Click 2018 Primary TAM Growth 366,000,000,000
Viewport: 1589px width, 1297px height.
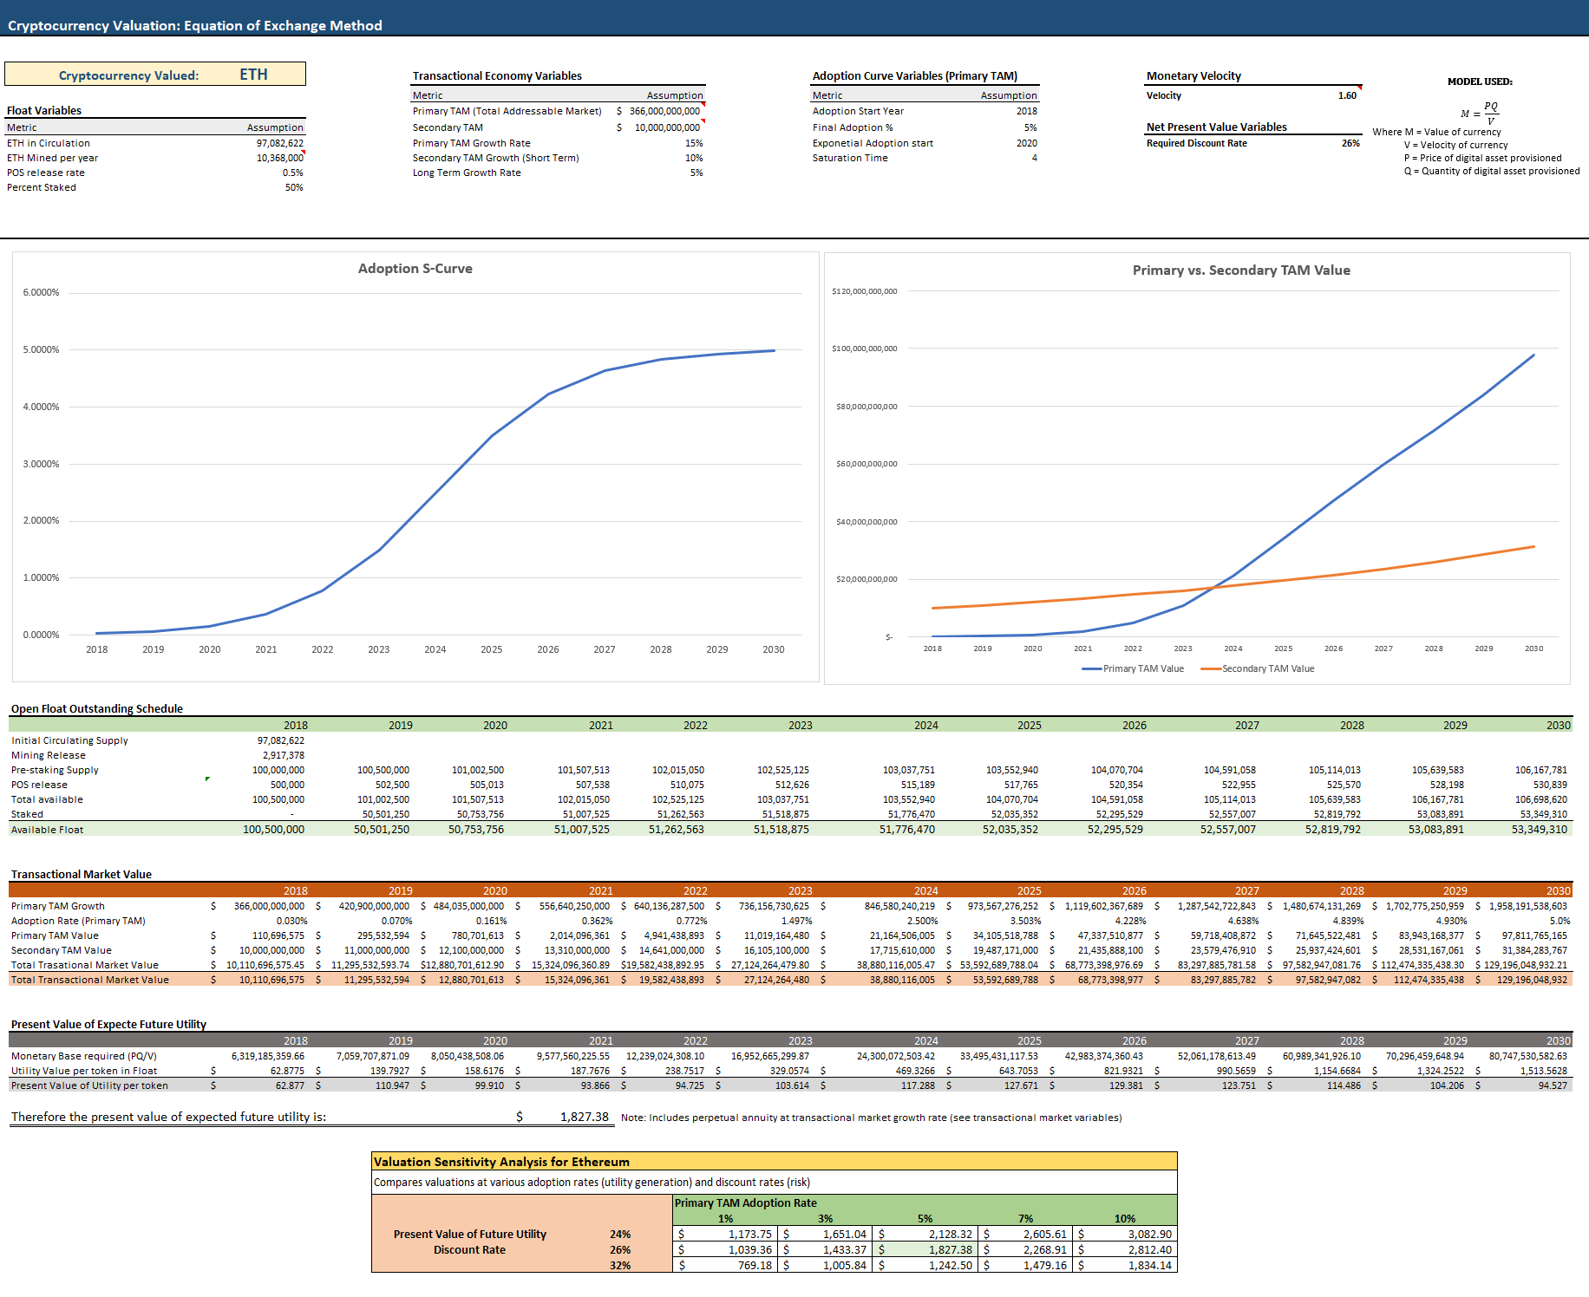click(269, 906)
